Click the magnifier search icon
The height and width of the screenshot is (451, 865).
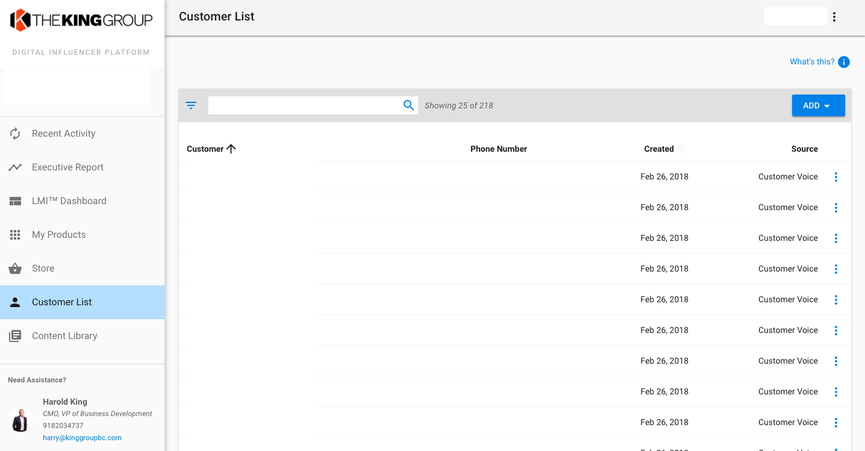coord(409,105)
